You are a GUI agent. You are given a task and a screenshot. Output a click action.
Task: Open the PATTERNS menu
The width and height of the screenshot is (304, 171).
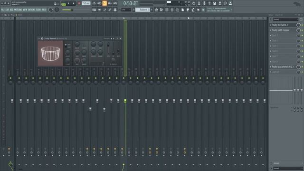pyautogui.click(x=18, y=9)
